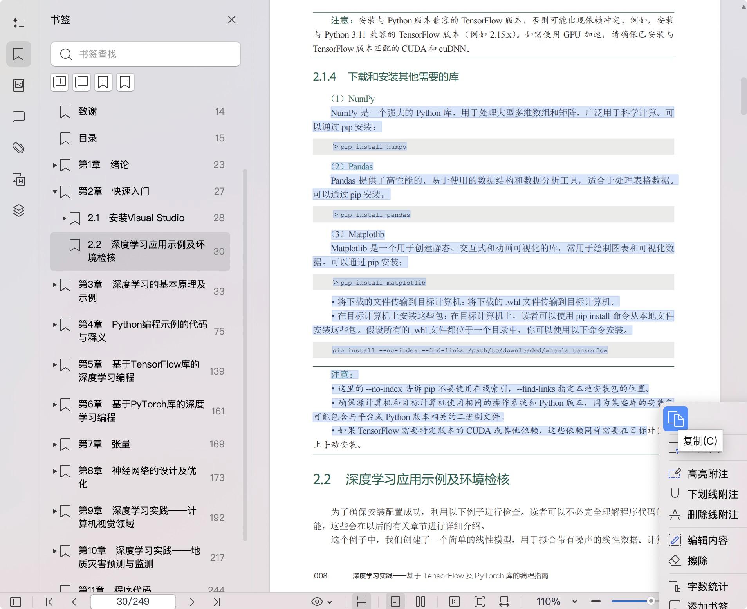Viewport: 747px width, 609px height.
Task: Collapse the 第2章 快速入门 bookmark
Action: (55, 192)
